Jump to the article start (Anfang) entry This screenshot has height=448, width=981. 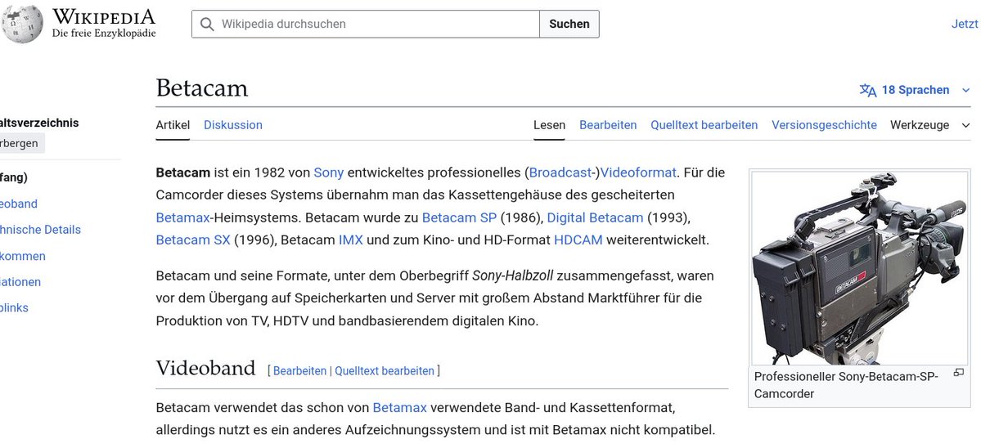click(x=14, y=177)
